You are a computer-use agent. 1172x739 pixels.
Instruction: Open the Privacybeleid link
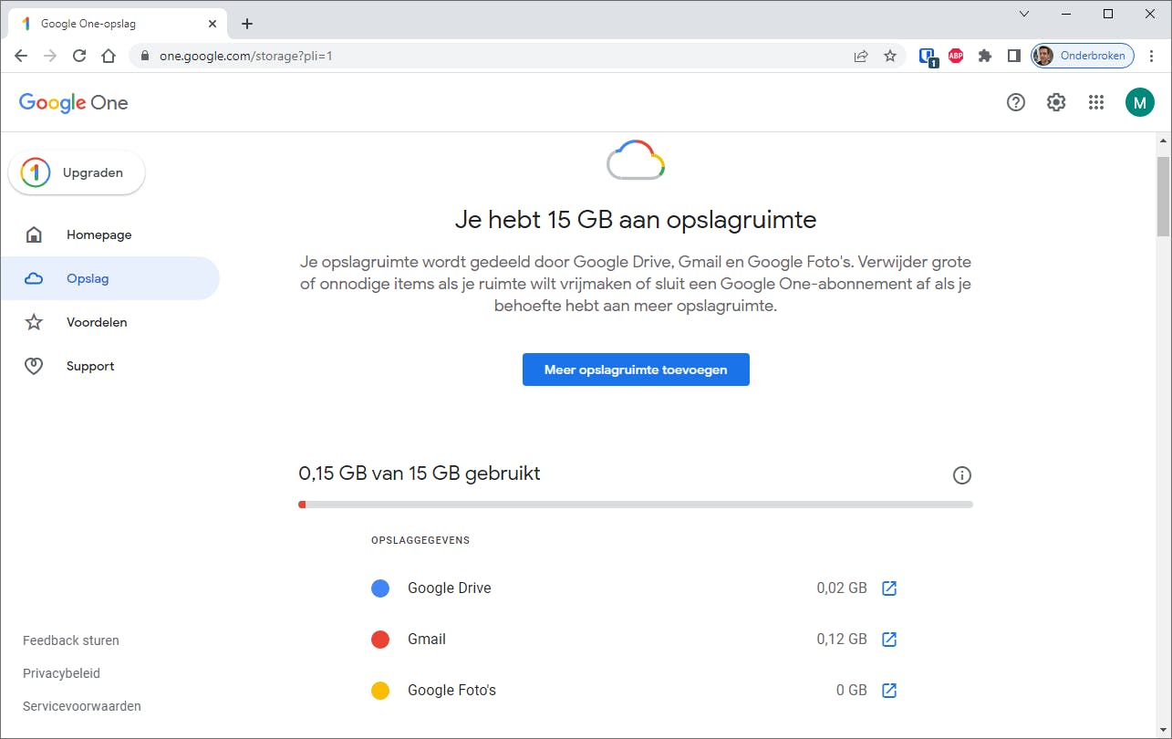[x=61, y=673]
